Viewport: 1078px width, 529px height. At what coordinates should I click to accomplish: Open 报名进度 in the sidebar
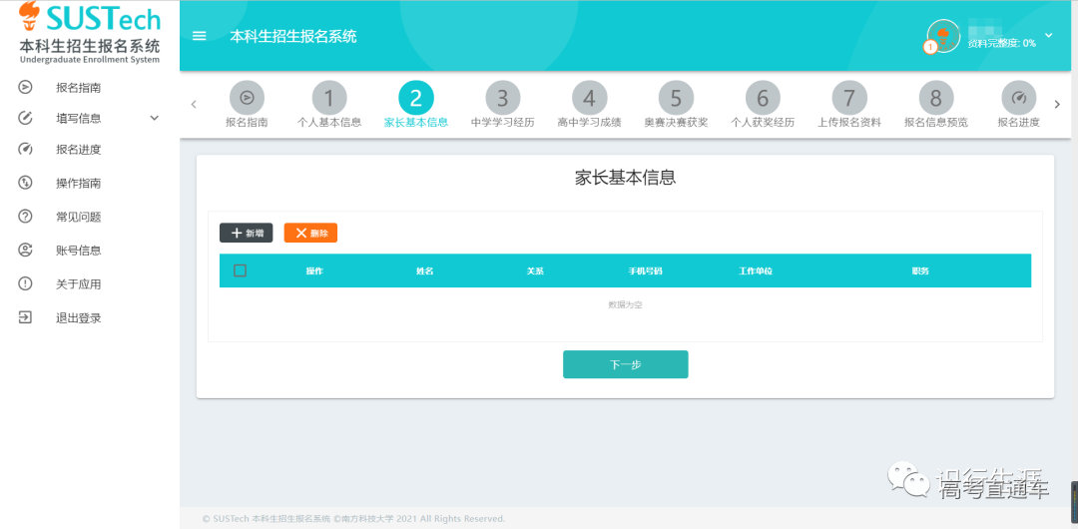(x=79, y=150)
